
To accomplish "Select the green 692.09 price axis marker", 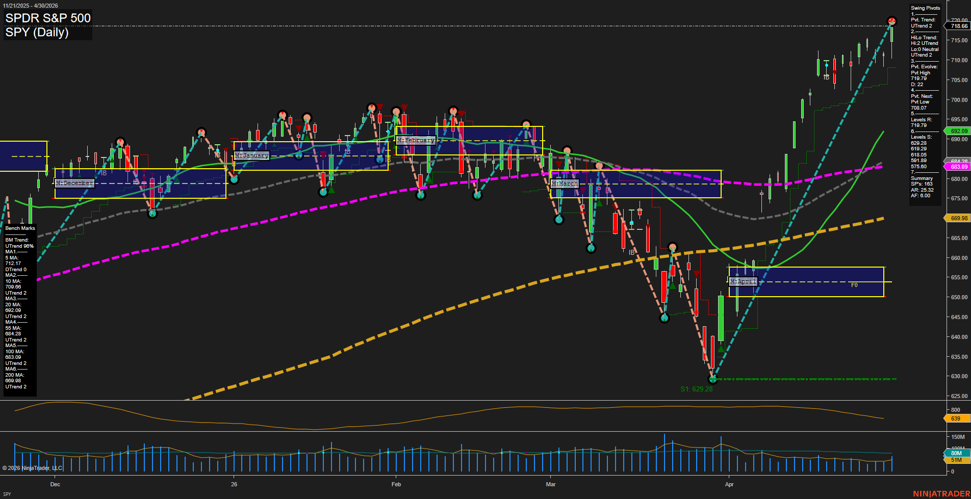I will [959, 131].
